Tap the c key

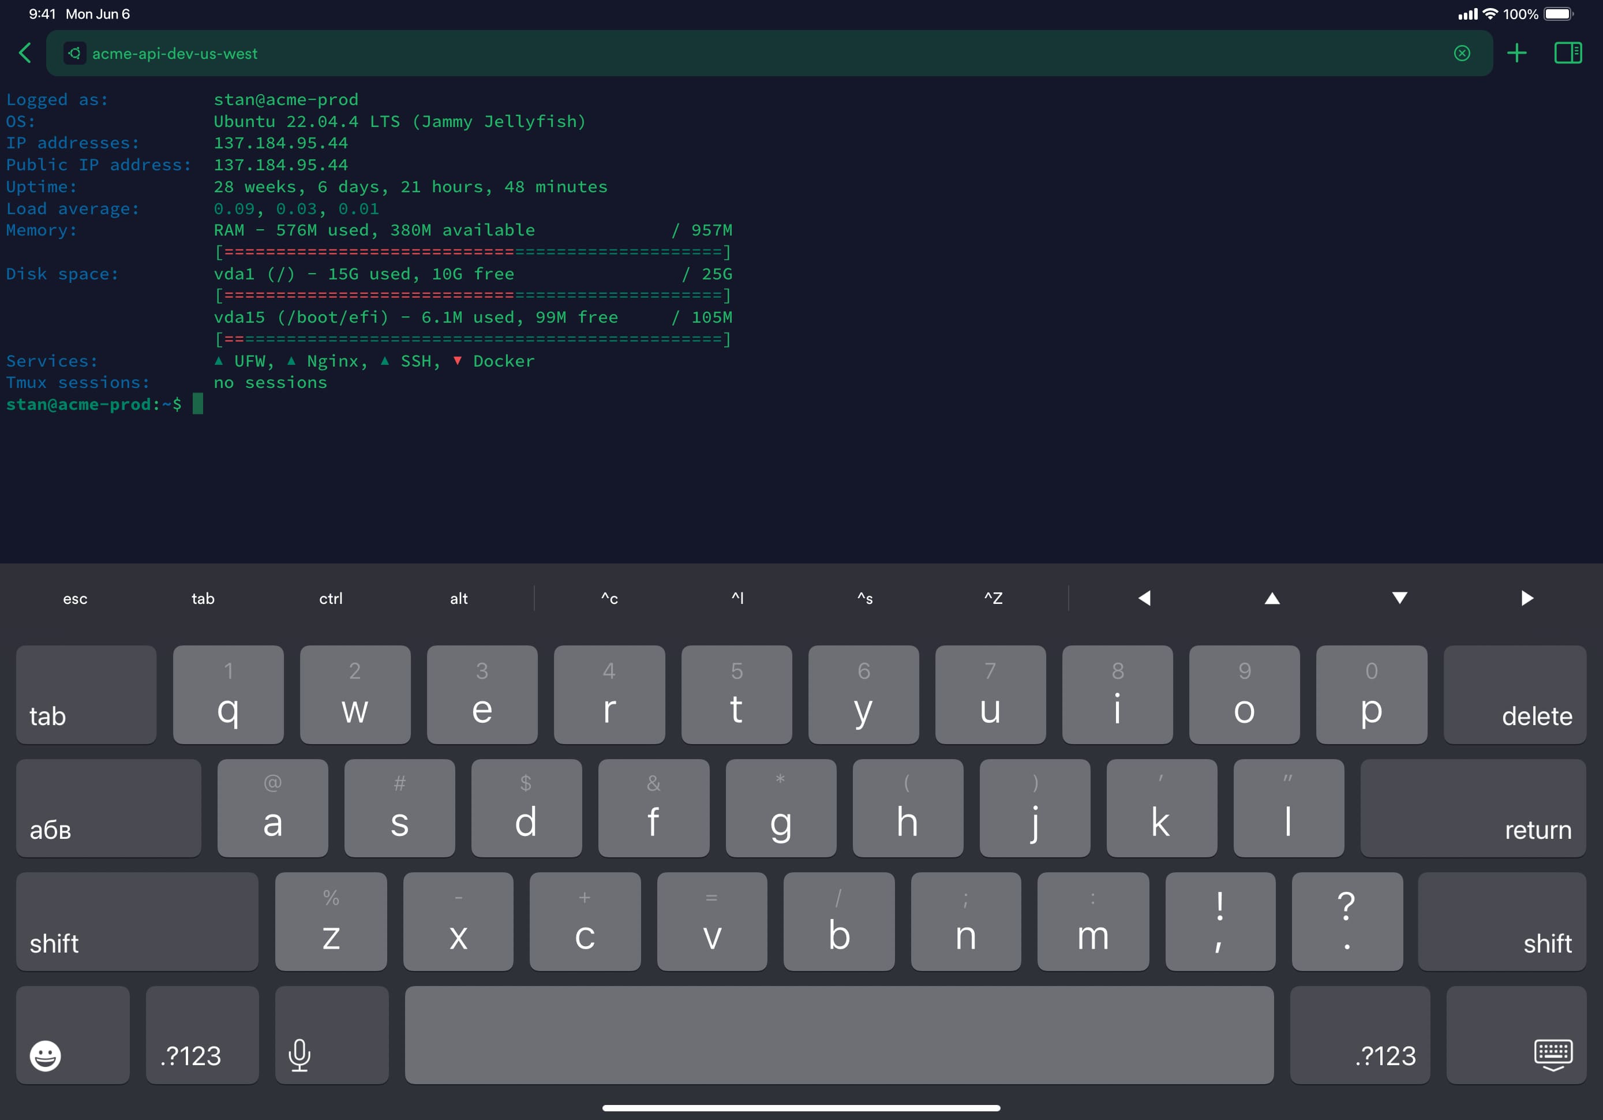coord(585,921)
